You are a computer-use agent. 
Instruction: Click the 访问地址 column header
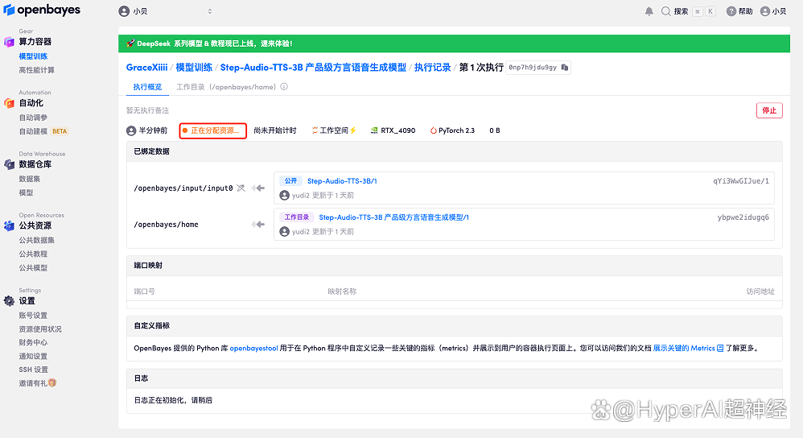click(760, 291)
